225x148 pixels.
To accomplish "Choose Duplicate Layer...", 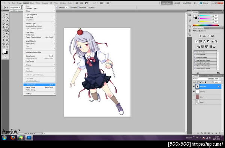I will point(39,8).
